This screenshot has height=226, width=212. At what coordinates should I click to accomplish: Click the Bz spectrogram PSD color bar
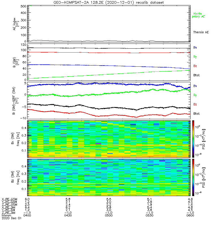[193, 177]
